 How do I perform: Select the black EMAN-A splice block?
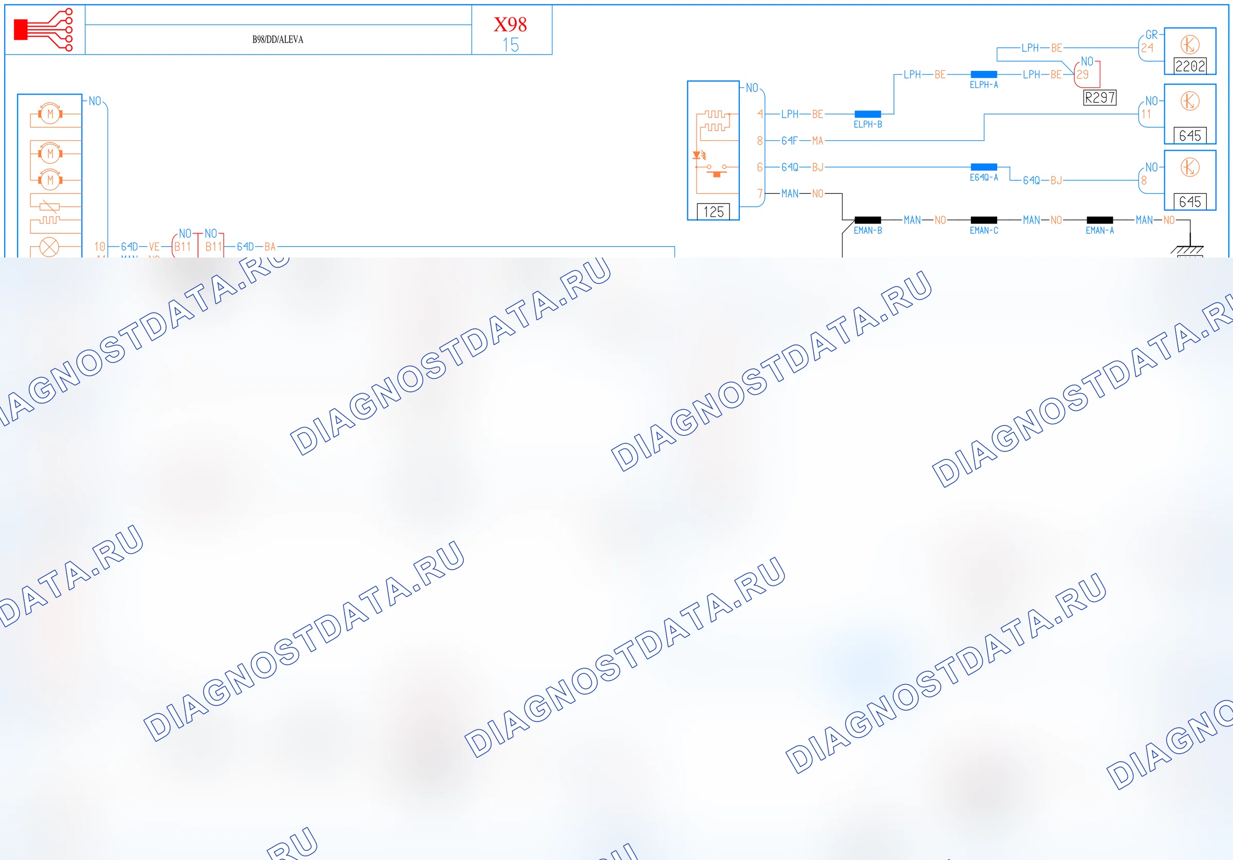pyautogui.click(x=1100, y=219)
